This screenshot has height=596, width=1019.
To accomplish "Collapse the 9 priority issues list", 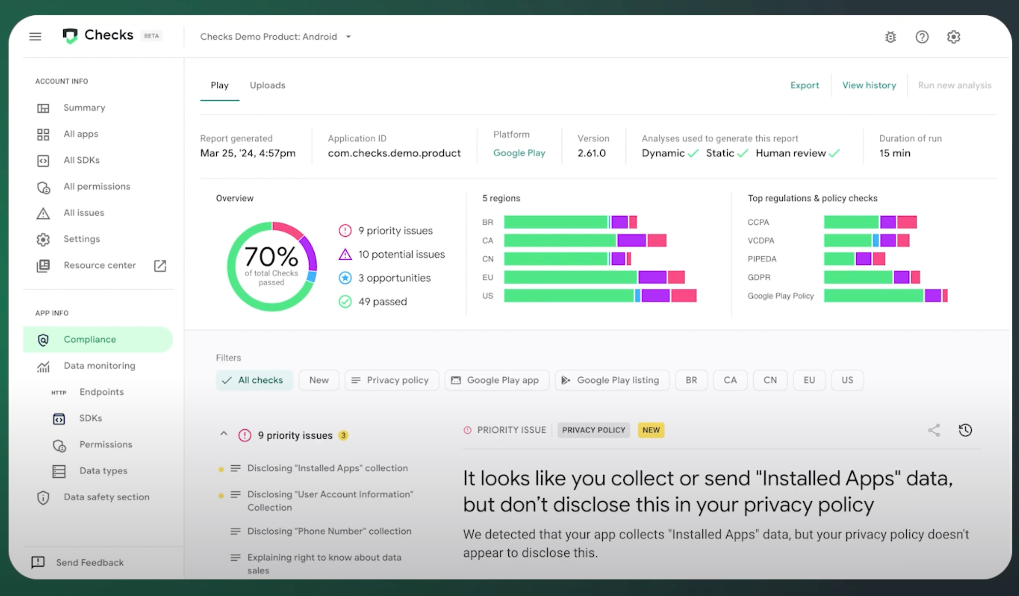I will pyautogui.click(x=224, y=434).
